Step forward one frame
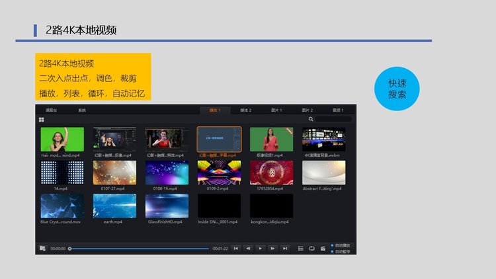Image resolution: width=496 pixels, height=279 pixels. 272,249
